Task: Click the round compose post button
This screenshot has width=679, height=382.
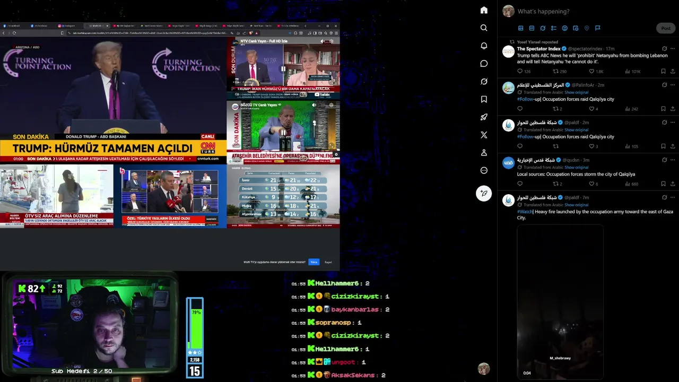Action: point(484,194)
